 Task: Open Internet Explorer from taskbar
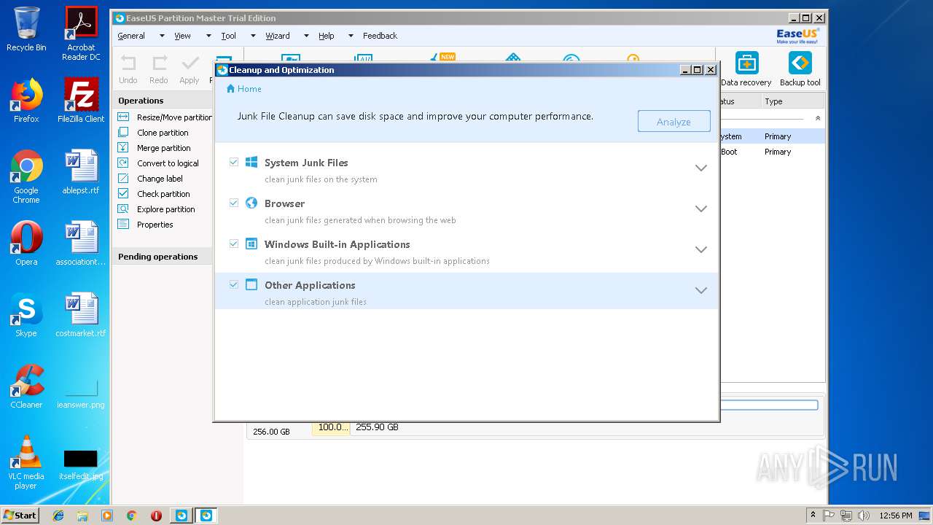tap(58, 516)
